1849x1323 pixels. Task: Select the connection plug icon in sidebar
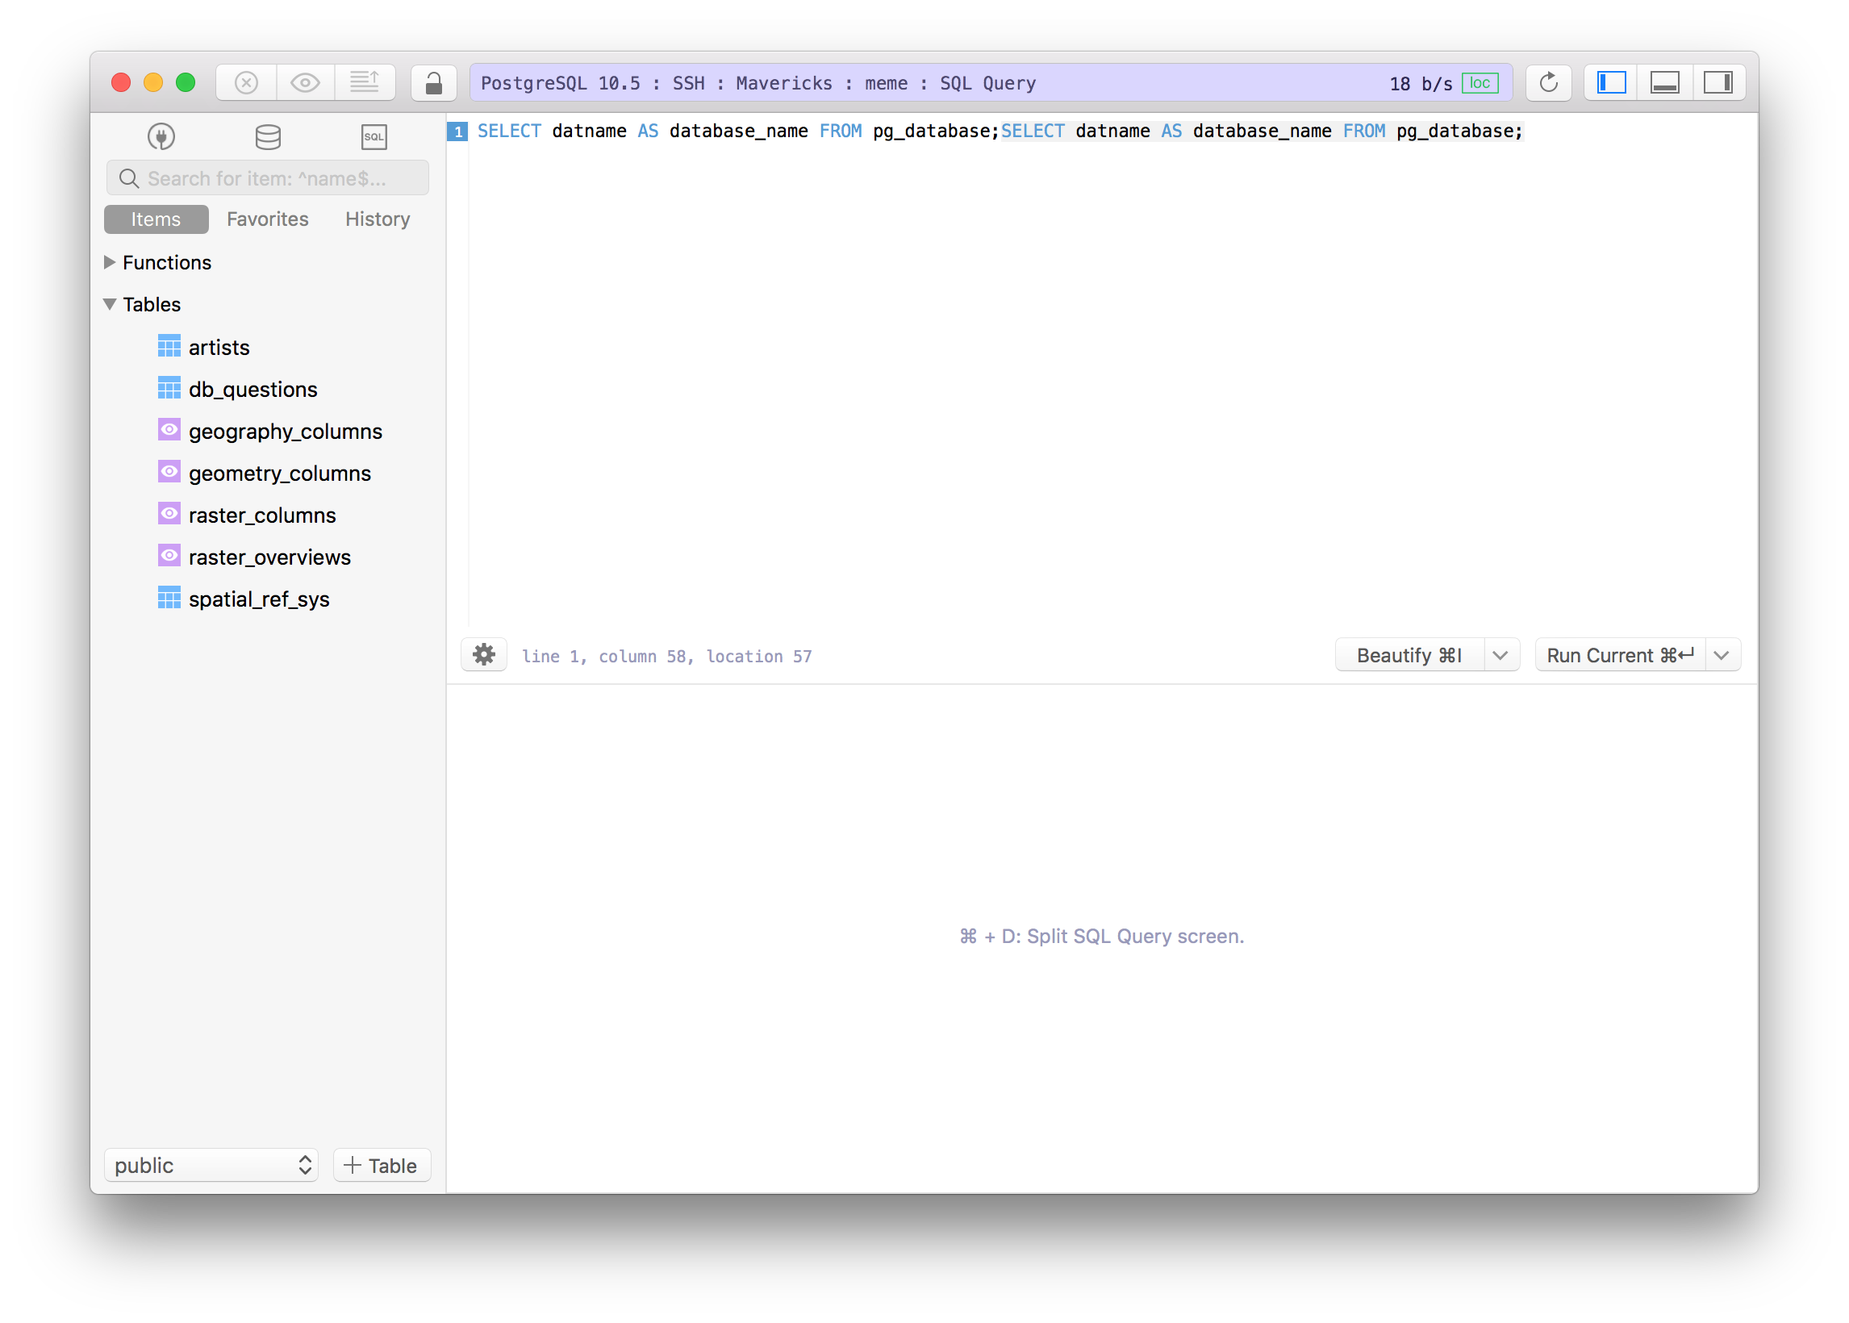(x=161, y=136)
